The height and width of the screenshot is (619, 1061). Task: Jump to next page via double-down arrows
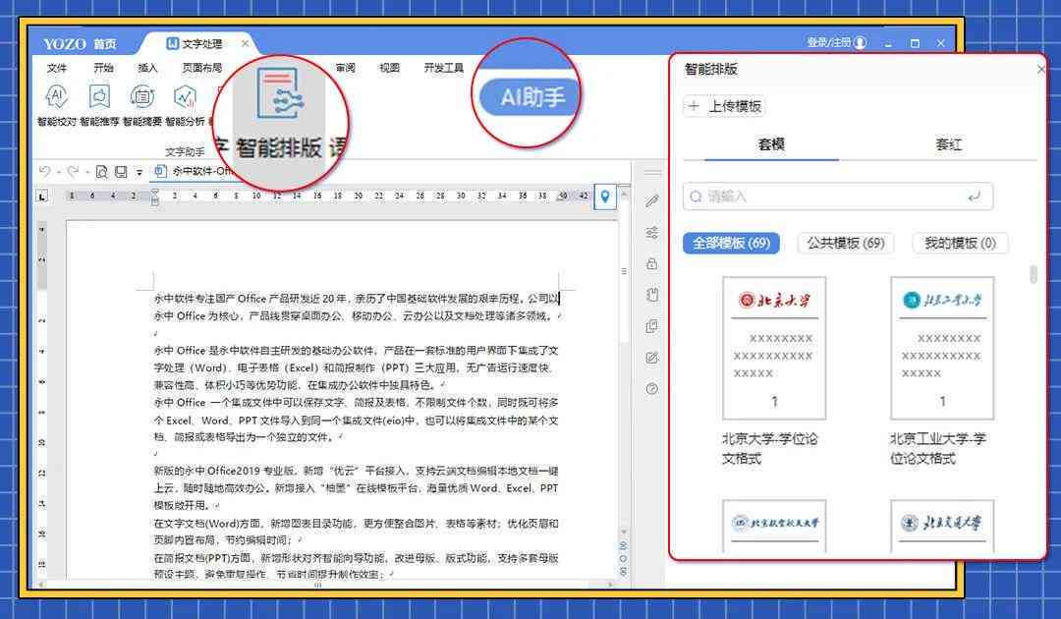tap(623, 572)
